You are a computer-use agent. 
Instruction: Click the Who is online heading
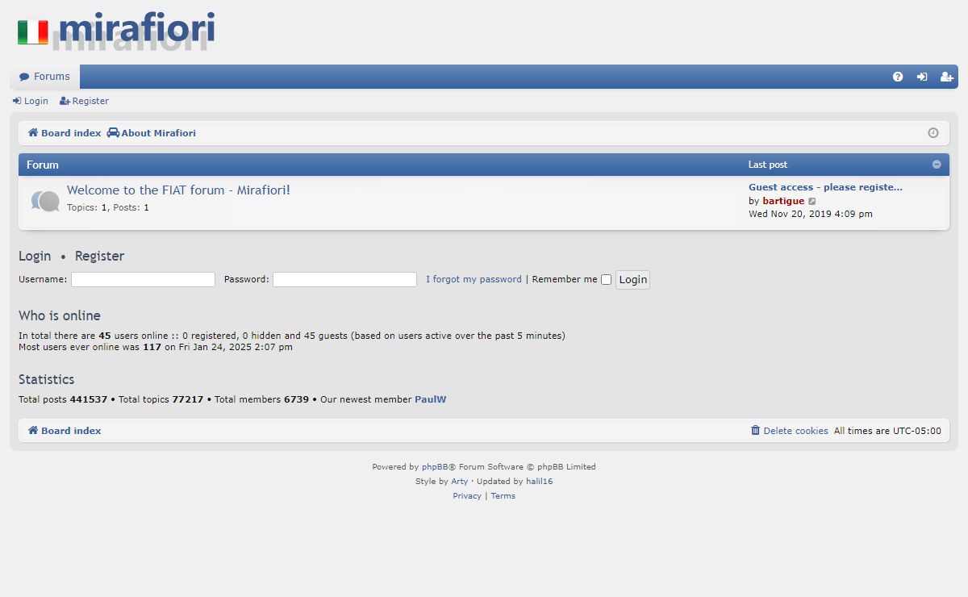[x=60, y=315]
